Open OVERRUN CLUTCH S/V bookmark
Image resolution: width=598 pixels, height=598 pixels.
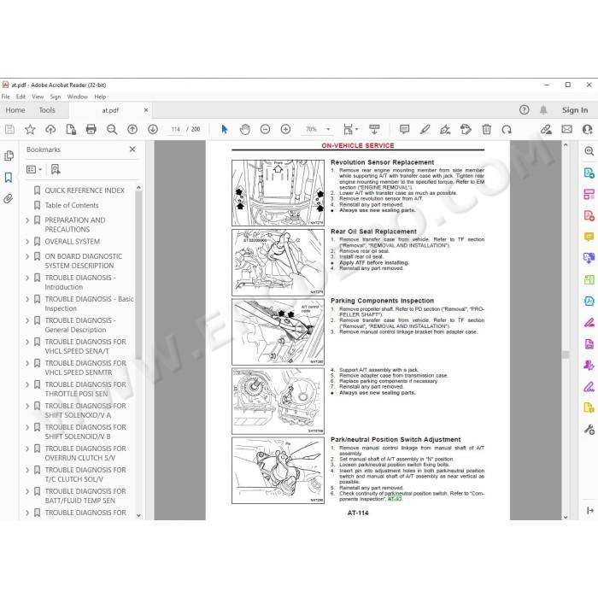85,453
